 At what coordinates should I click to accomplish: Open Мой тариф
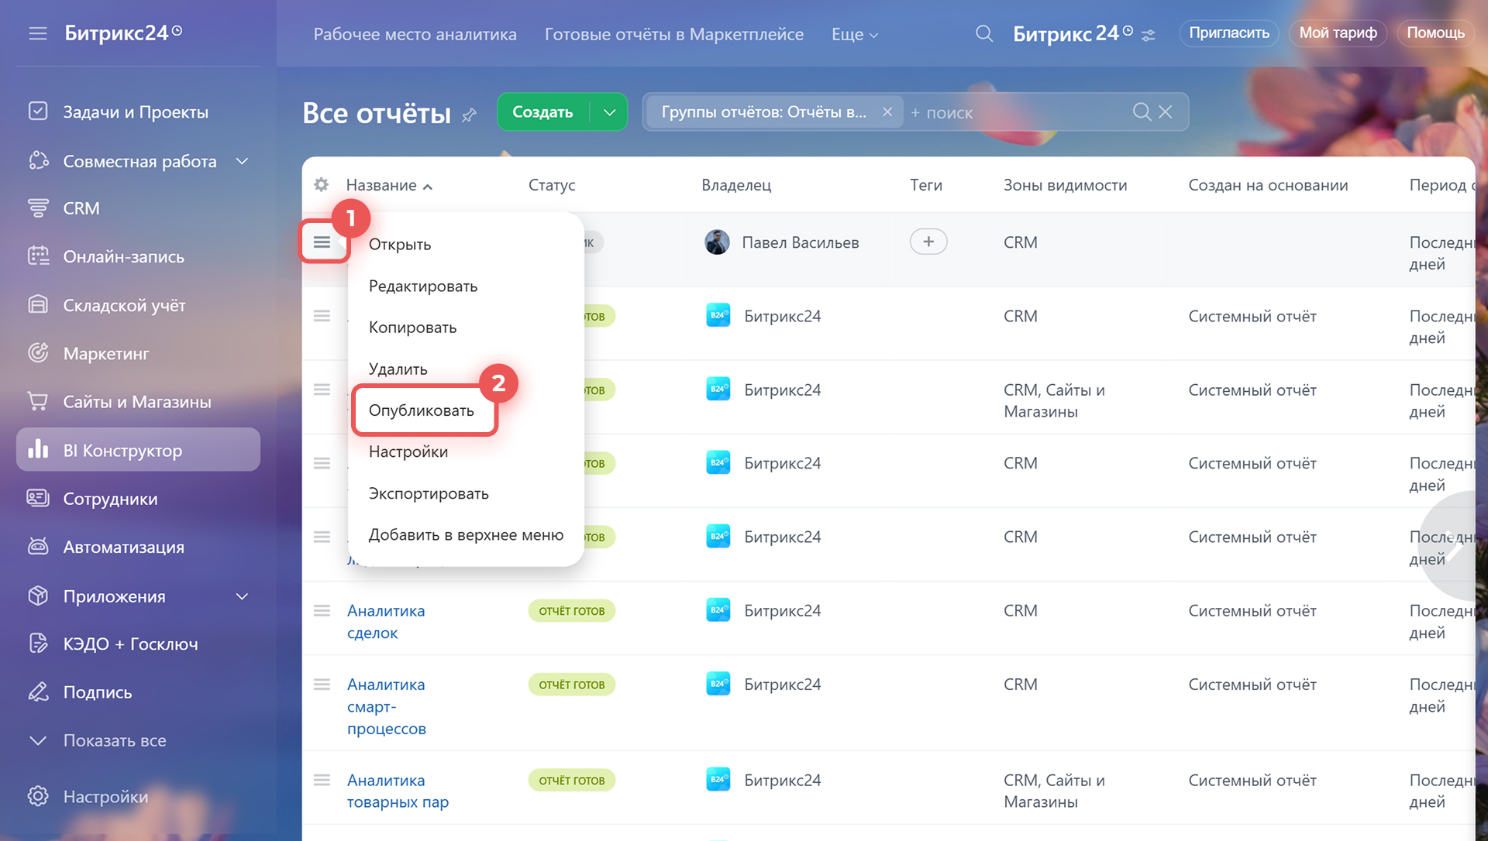coord(1338,33)
